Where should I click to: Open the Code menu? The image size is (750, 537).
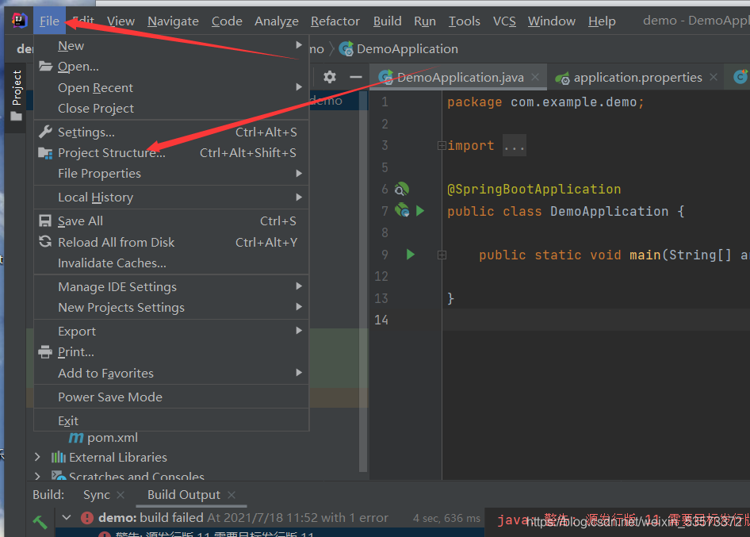click(227, 21)
